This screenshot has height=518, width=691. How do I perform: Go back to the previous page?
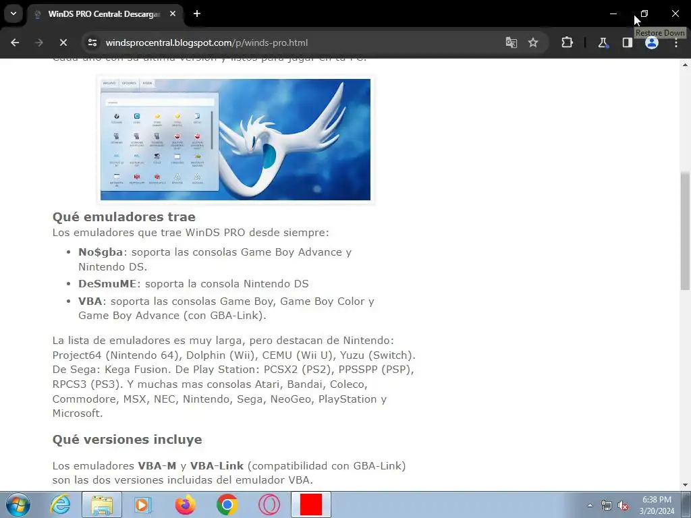[x=15, y=42]
